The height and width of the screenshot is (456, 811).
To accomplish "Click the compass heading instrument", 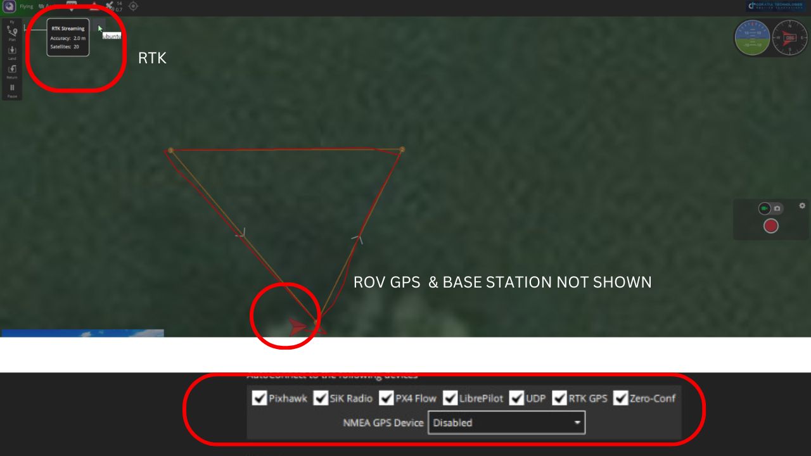I will pyautogui.click(x=789, y=37).
